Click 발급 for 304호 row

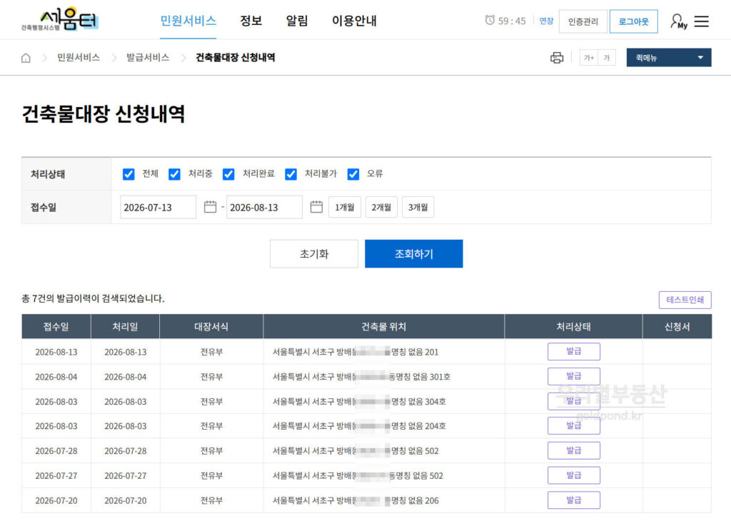click(x=573, y=400)
